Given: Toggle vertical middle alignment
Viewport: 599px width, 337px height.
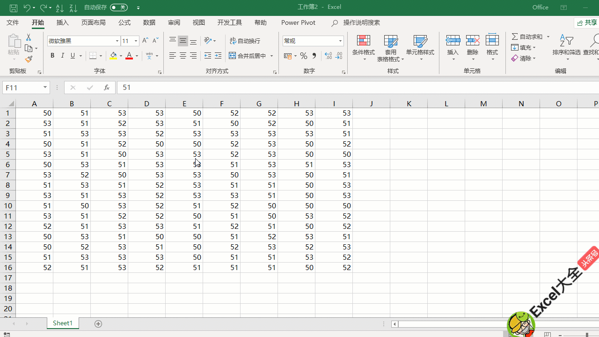Looking at the screenshot, I should (183, 41).
